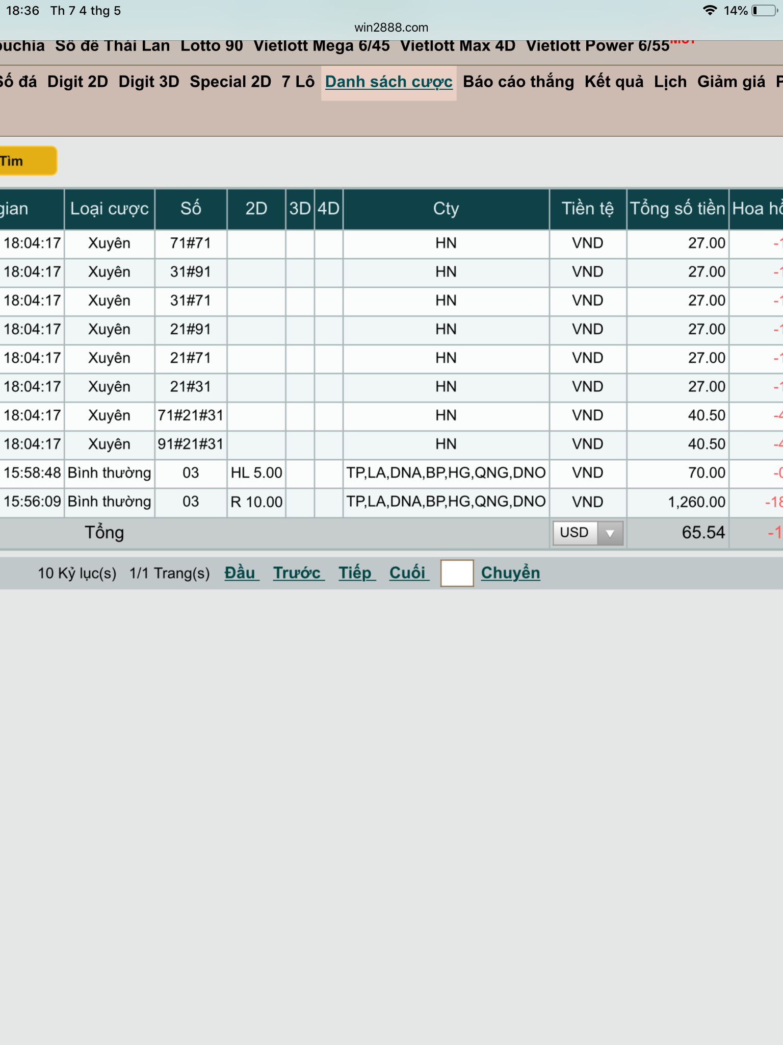
Task: Select the 7 Lô menu item
Action: (x=298, y=82)
